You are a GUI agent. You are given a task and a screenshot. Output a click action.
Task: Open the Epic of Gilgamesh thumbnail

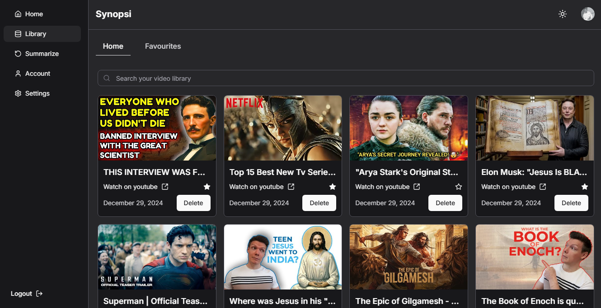pyautogui.click(x=408, y=257)
